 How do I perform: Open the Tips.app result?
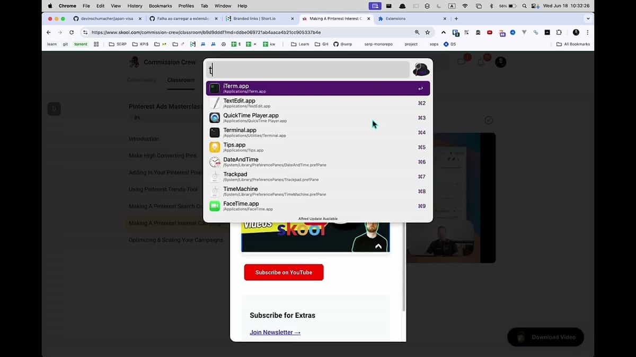point(317,147)
